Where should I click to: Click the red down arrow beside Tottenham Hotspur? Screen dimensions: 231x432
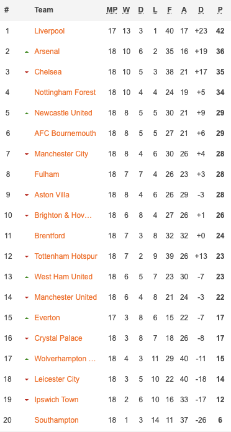pyautogui.click(x=27, y=256)
